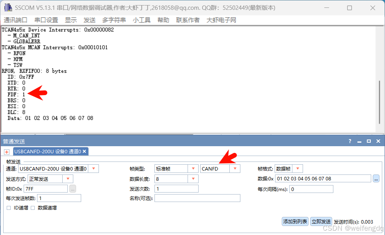Open the 标准帧 frame type dropdown
Screen dimensions: 385x235
tap(193, 169)
